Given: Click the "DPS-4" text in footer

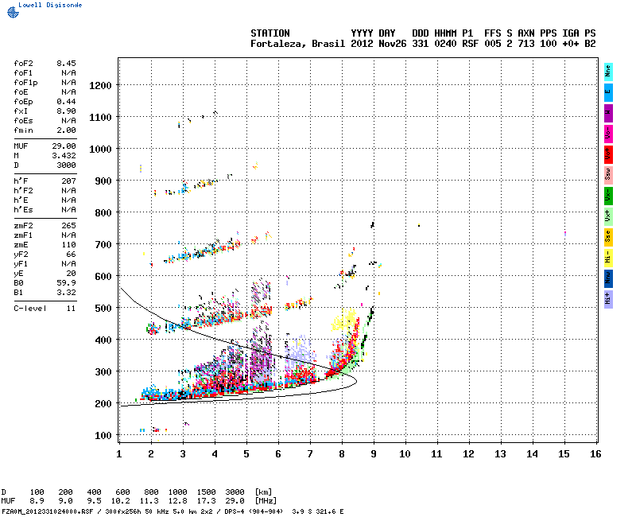Looking at the screenshot, I should click(235, 511).
